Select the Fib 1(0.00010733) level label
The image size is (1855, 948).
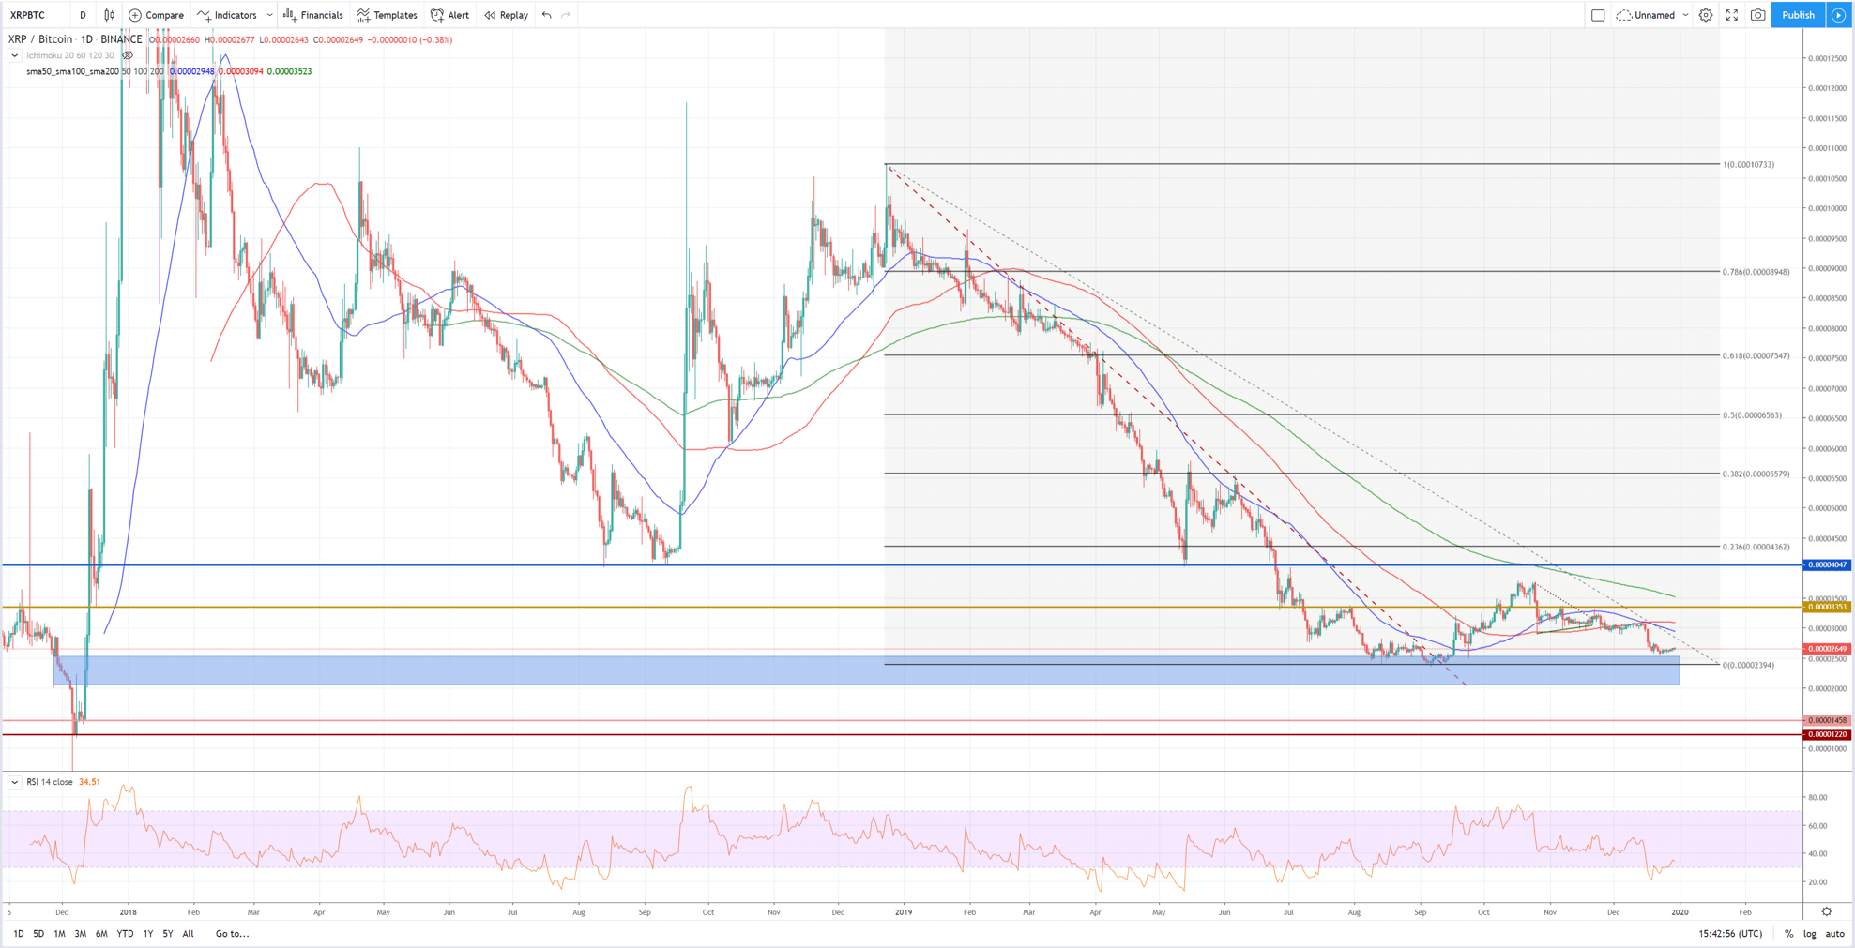click(x=1748, y=165)
